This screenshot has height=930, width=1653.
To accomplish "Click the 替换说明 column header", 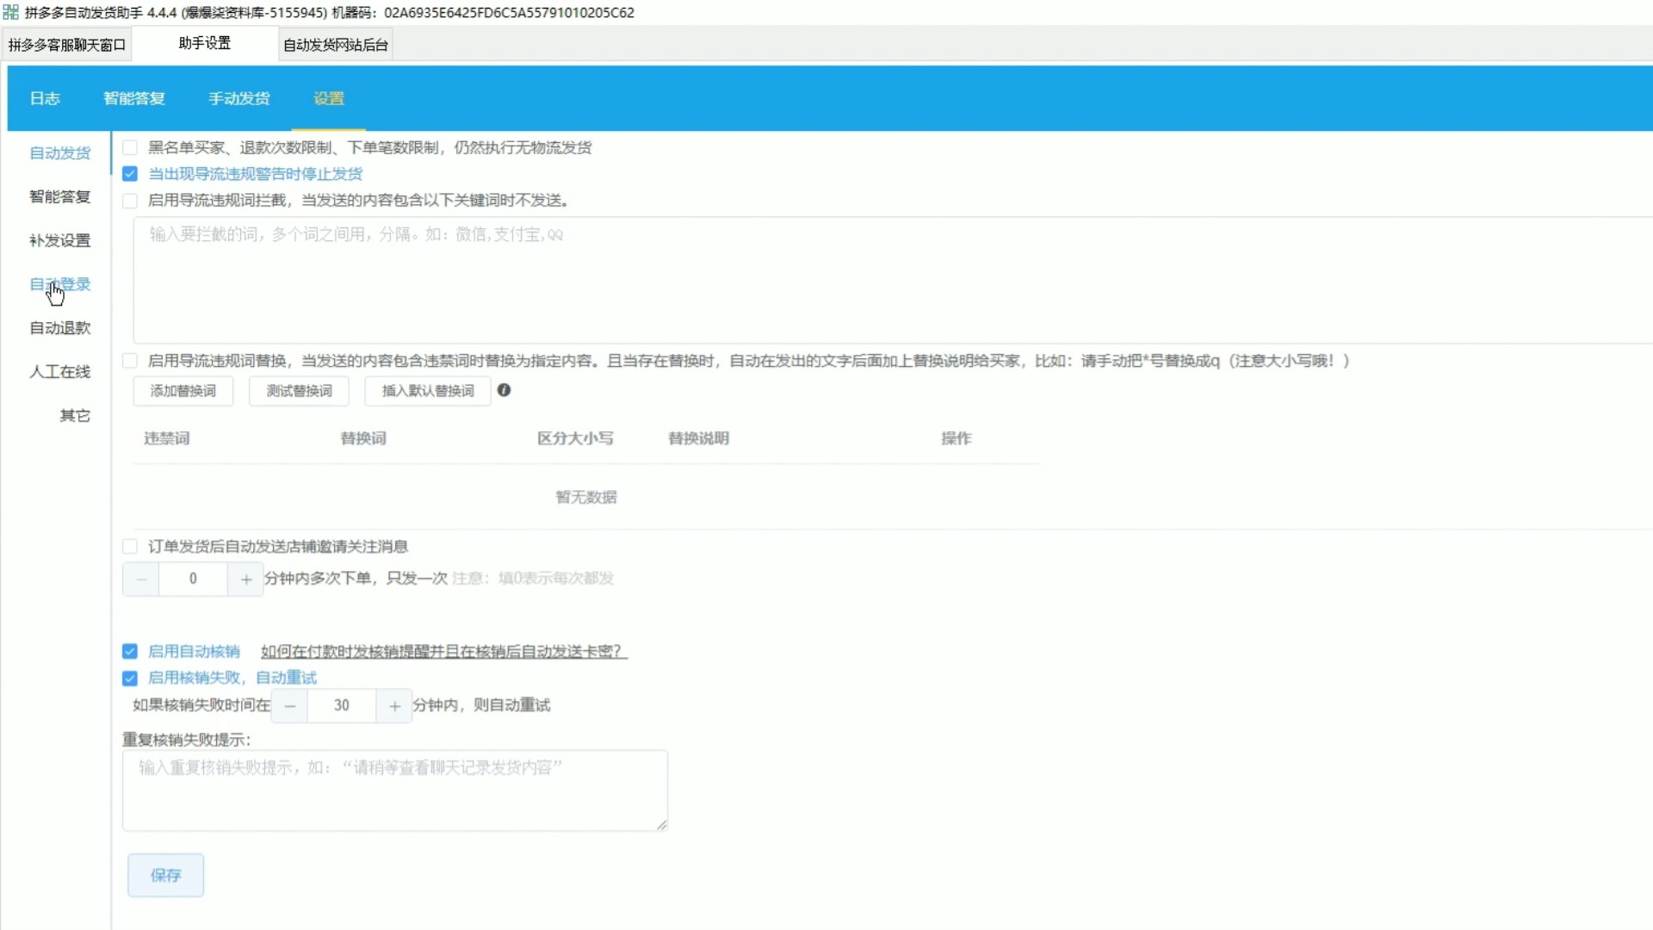I will click(698, 438).
